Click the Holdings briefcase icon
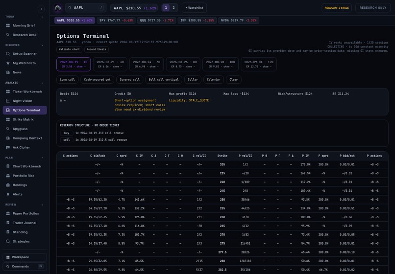 coord(8,184)
